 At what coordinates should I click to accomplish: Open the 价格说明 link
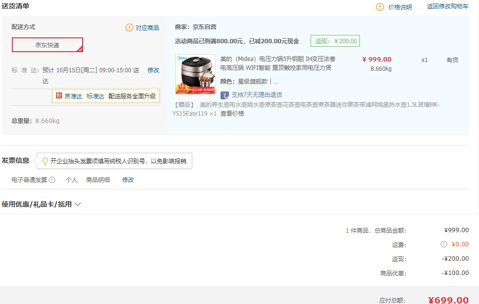(400, 7)
